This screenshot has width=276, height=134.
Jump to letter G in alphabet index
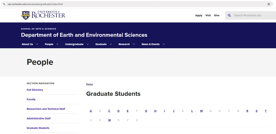point(146,111)
